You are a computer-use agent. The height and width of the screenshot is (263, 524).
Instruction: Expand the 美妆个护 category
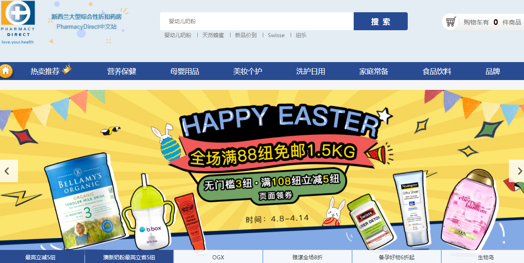[x=248, y=71]
